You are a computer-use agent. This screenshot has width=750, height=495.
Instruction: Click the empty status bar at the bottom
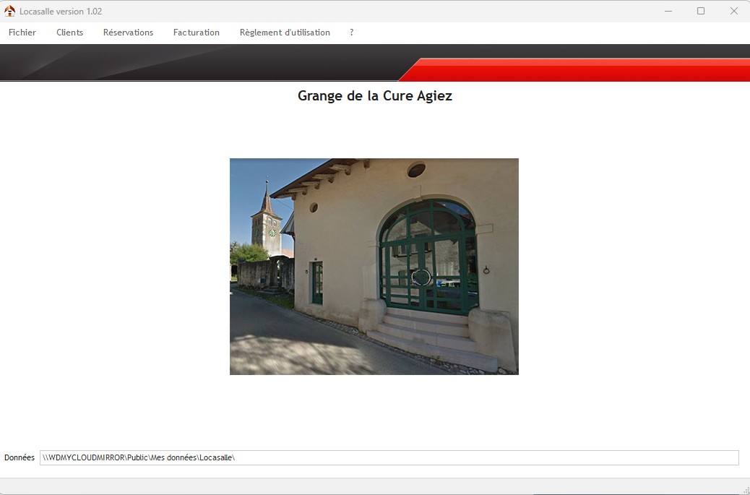(361, 486)
